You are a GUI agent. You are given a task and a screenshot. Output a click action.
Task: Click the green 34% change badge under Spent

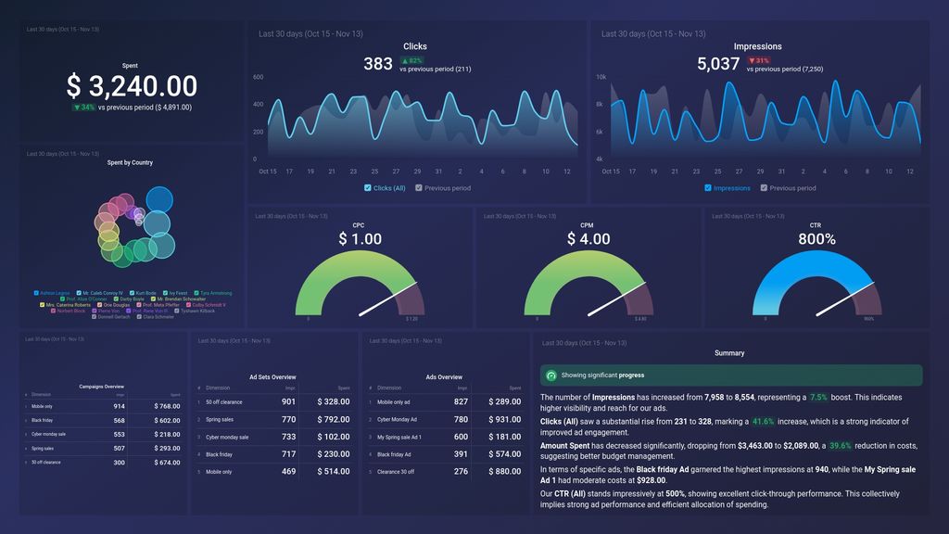point(83,108)
